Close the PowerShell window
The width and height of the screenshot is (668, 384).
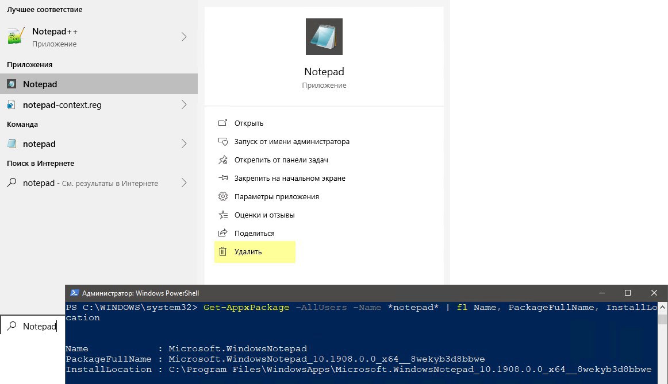pyautogui.click(x=654, y=293)
